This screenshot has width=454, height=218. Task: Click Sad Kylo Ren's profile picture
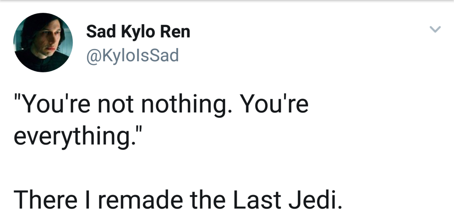pyautogui.click(x=43, y=42)
